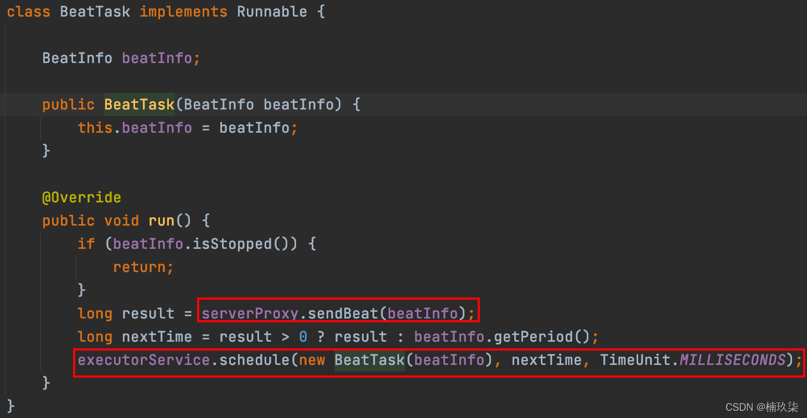Click the Runnable interface name

(x=272, y=12)
